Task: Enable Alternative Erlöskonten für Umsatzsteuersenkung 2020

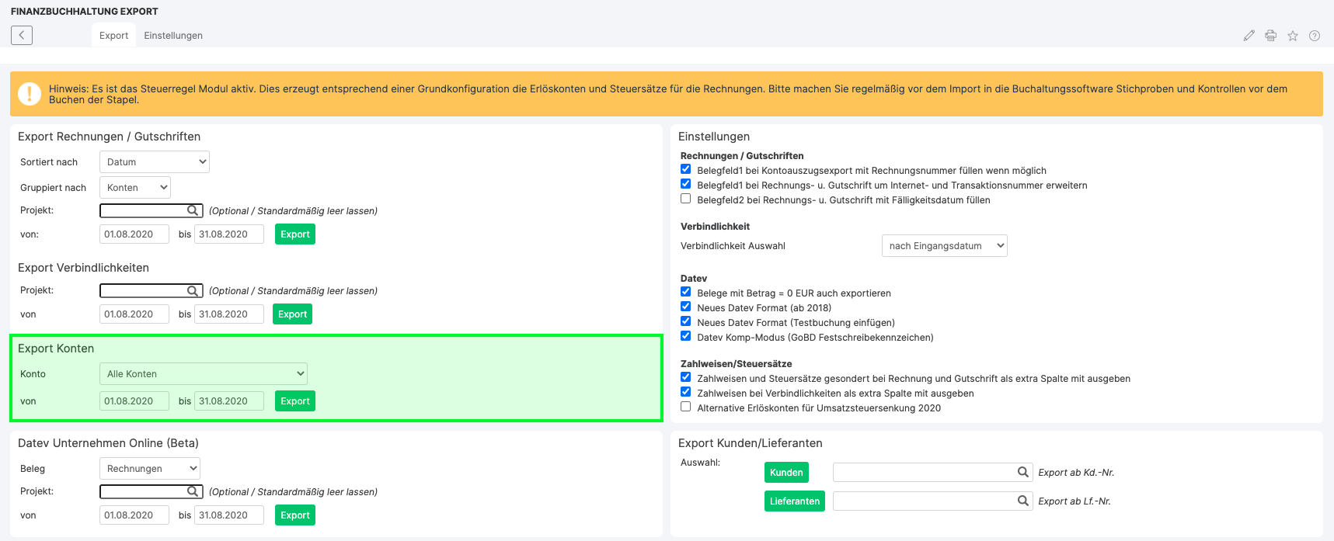Action: click(x=685, y=407)
